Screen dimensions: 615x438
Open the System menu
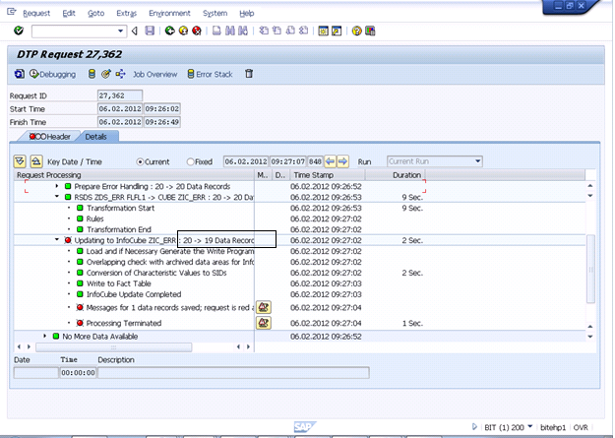click(x=215, y=14)
